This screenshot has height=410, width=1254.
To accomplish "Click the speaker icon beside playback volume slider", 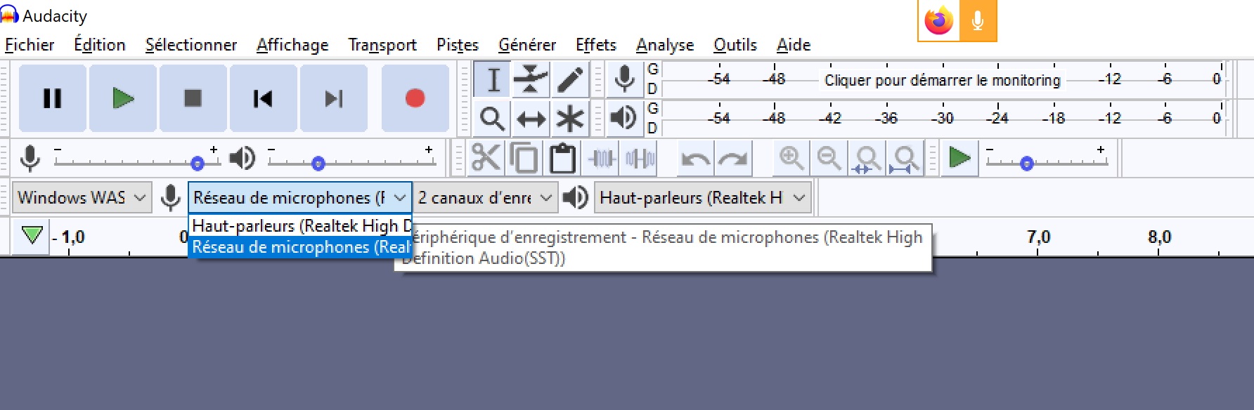I will [x=243, y=159].
